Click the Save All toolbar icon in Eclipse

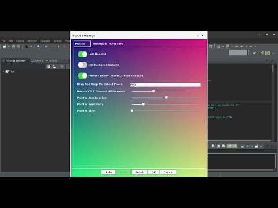point(19,46)
